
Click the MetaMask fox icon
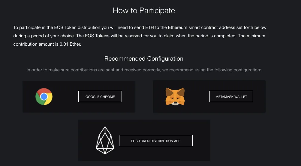175,96
